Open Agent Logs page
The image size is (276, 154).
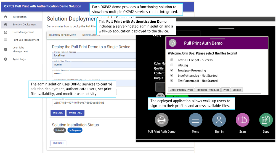[19, 59]
